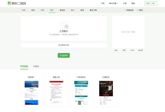
Task: Open the 产品 menu
Action: tap(103, 3)
